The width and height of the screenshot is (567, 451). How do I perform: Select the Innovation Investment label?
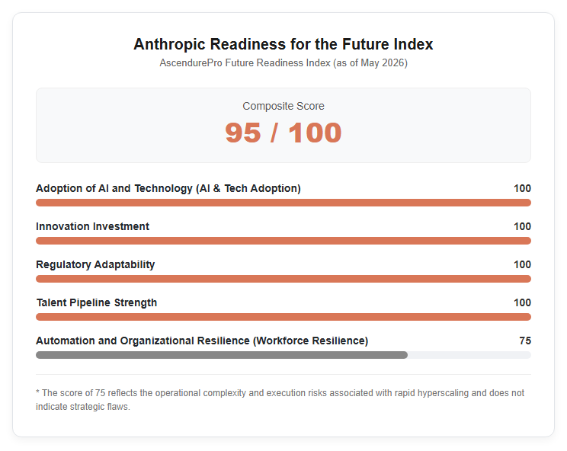[92, 226]
